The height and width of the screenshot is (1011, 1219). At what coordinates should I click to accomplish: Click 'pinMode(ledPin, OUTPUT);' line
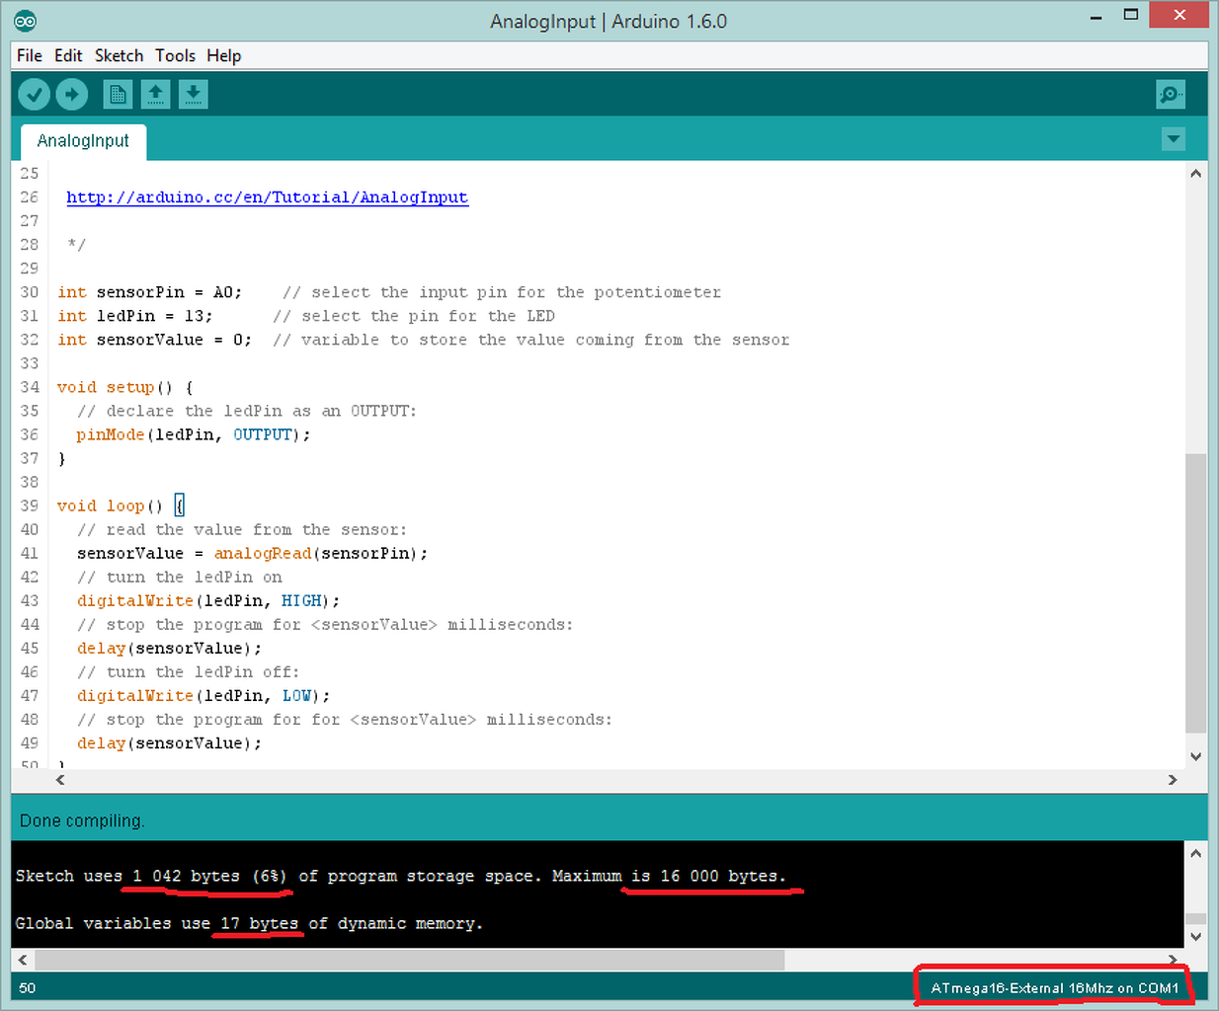pos(194,434)
